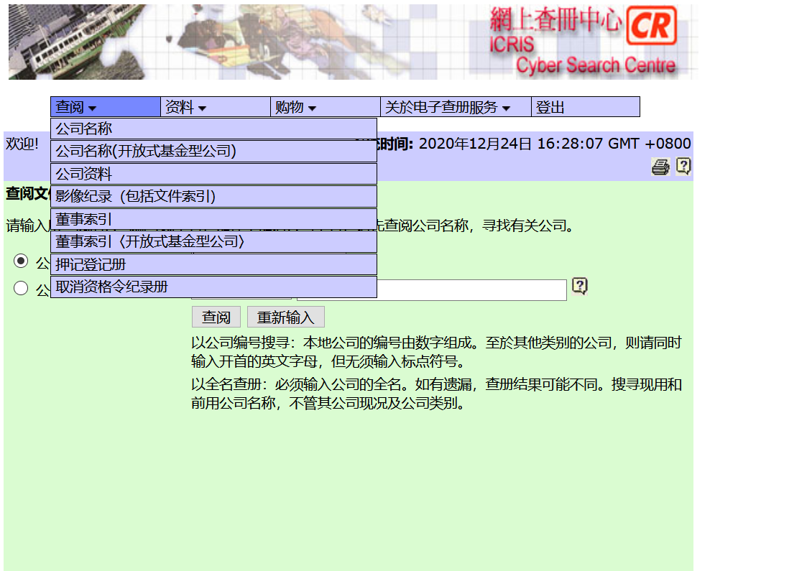Viewport: 807px width, 571px height.
Task: Click the printer icon in the header
Action: [660, 167]
